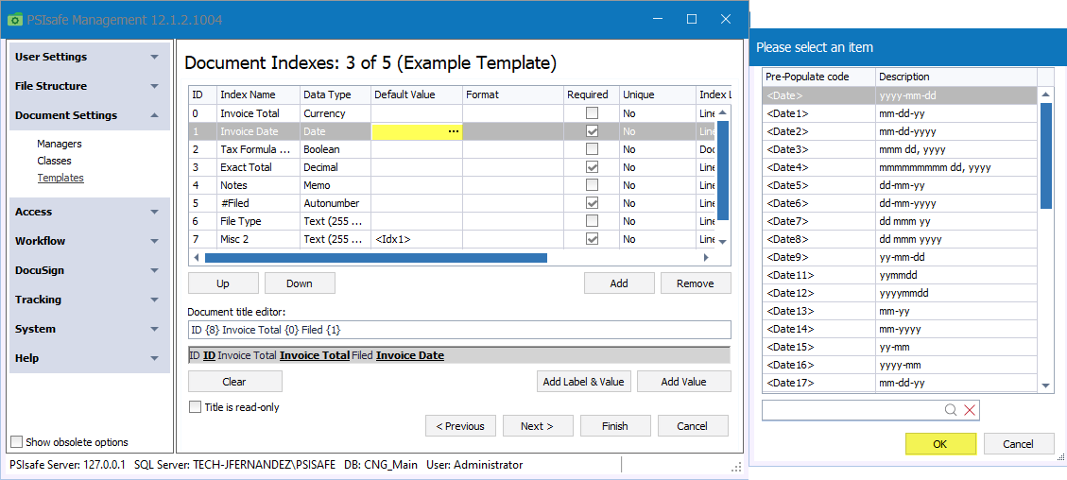The height and width of the screenshot is (480, 1067).
Task: Toggle Required checkbox for Exact Total
Action: (x=593, y=167)
